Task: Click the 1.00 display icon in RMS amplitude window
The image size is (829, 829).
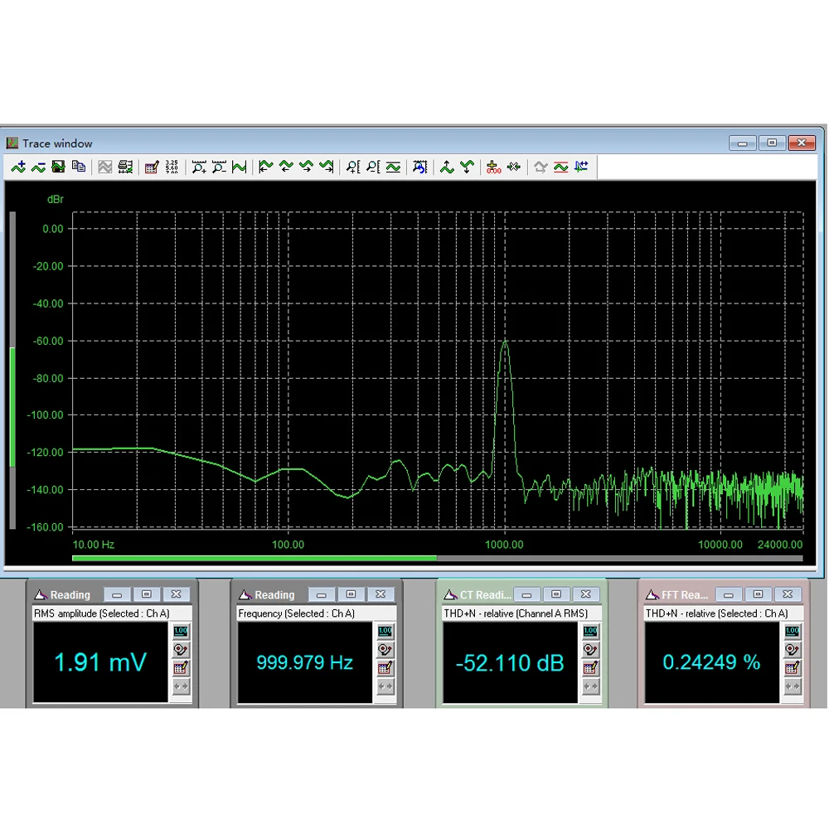Action: [x=181, y=631]
